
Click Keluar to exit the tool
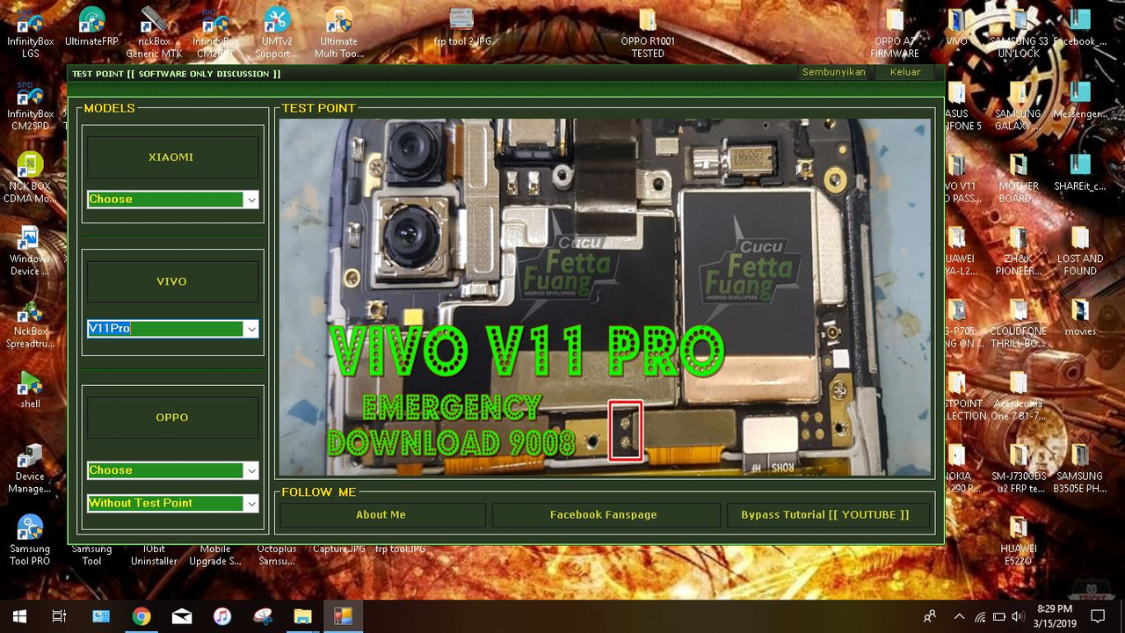[905, 72]
